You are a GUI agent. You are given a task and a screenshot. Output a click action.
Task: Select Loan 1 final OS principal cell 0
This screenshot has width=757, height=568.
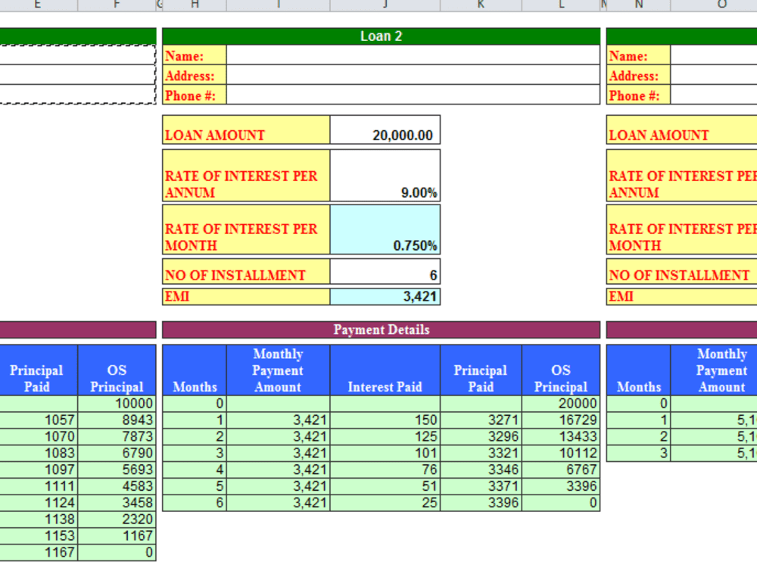click(117, 552)
